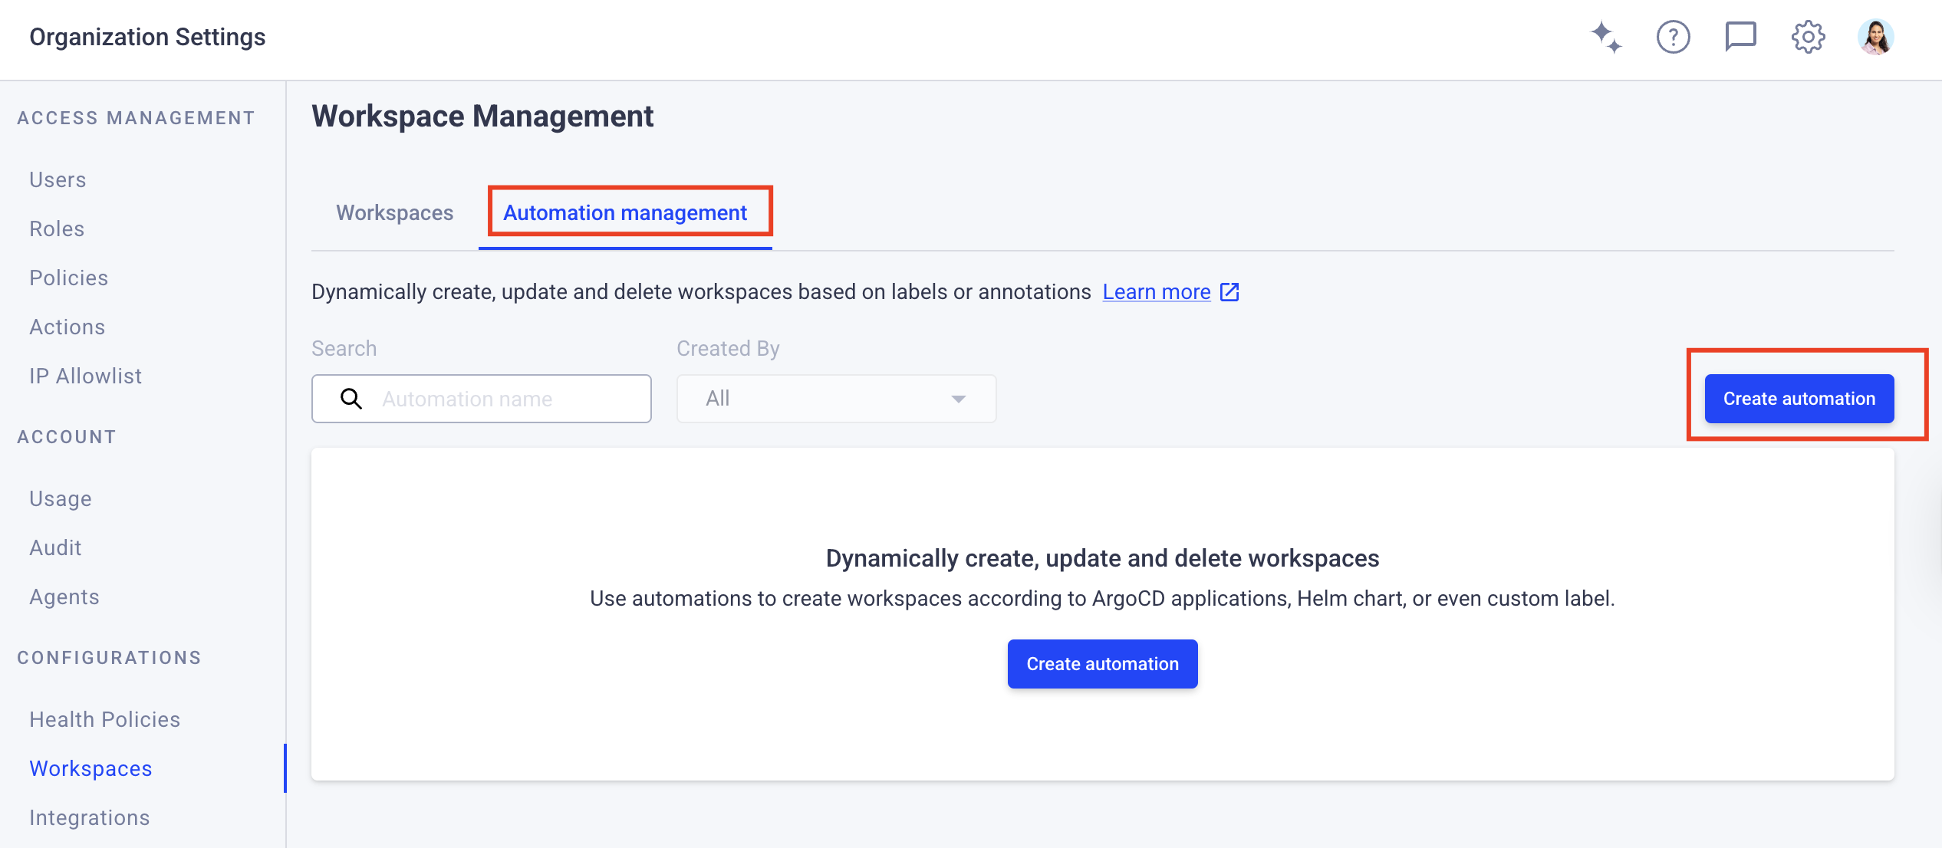Focus the Automation name search field
Image resolution: width=1942 pixels, height=848 pixels.
pyautogui.click(x=506, y=399)
